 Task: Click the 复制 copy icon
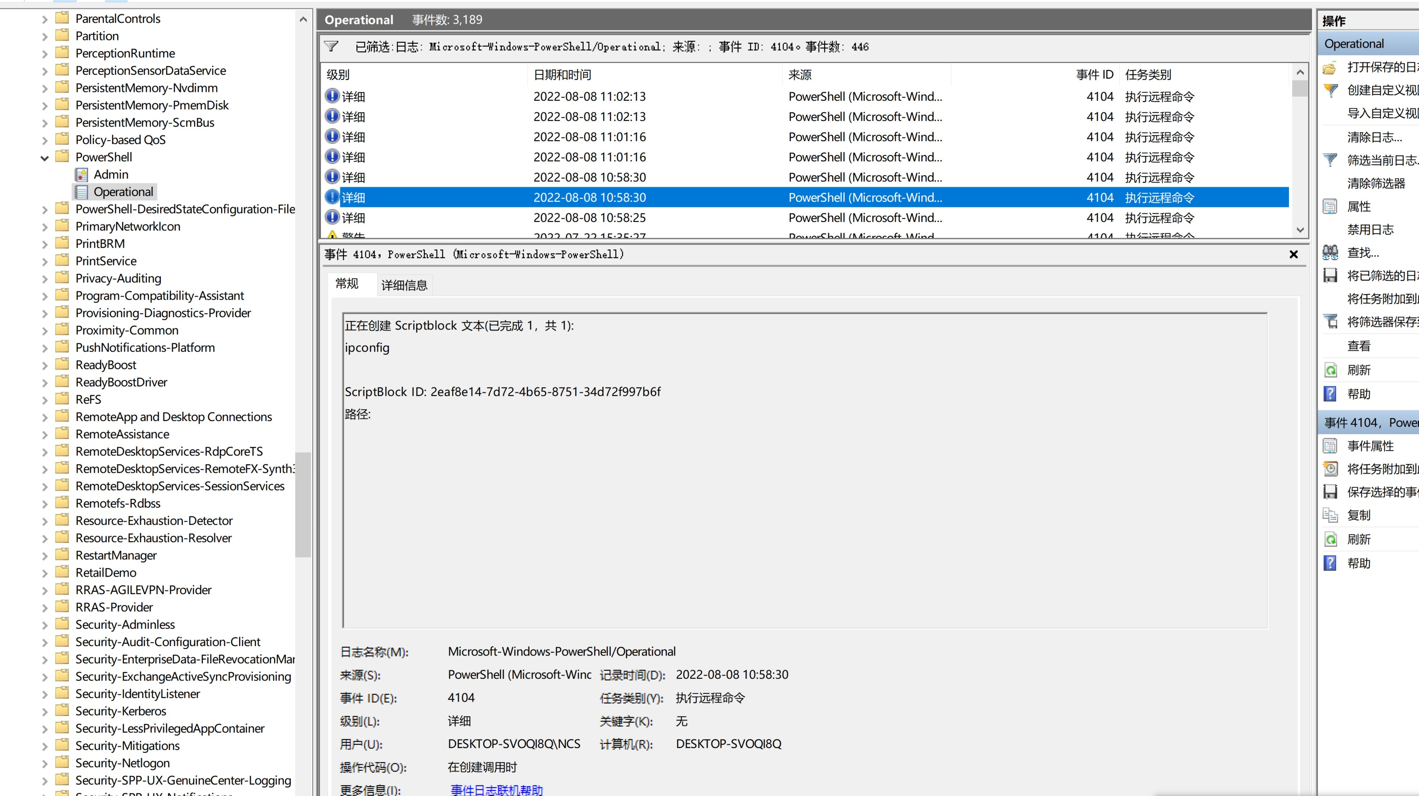point(1330,515)
